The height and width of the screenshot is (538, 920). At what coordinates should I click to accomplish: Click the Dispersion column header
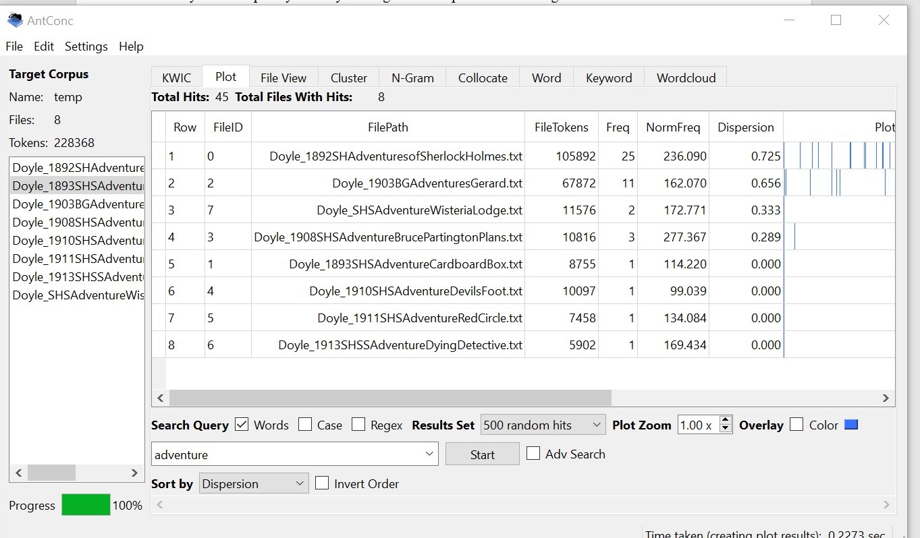(x=745, y=127)
